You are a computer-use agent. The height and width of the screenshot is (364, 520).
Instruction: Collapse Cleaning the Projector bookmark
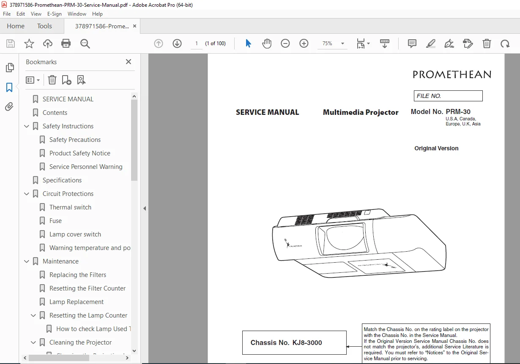[x=33, y=342]
